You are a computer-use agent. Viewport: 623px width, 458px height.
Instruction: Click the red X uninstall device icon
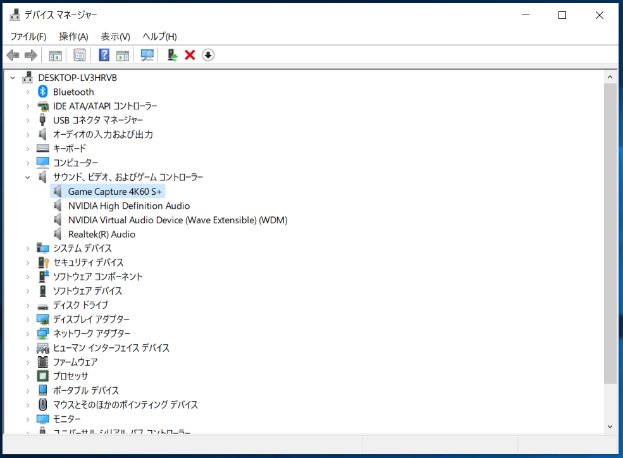pyautogui.click(x=190, y=55)
